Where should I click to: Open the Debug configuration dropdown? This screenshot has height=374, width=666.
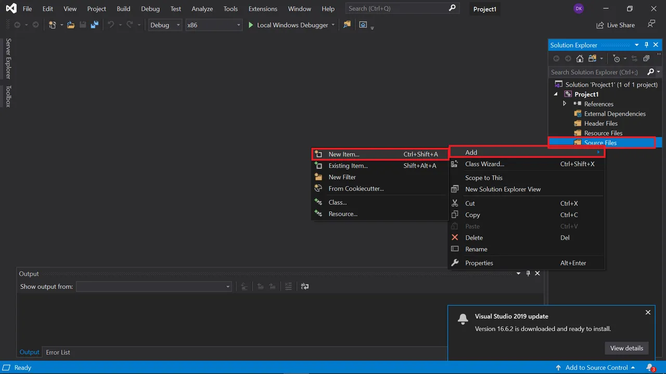pyautogui.click(x=165, y=25)
